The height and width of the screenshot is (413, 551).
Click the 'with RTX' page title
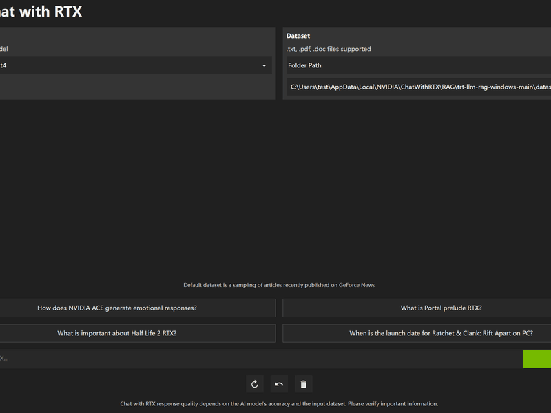(x=50, y=12)
